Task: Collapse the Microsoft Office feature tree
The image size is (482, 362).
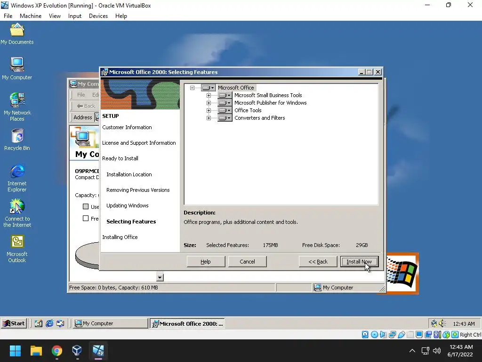Action: click(x=192, y=88)
